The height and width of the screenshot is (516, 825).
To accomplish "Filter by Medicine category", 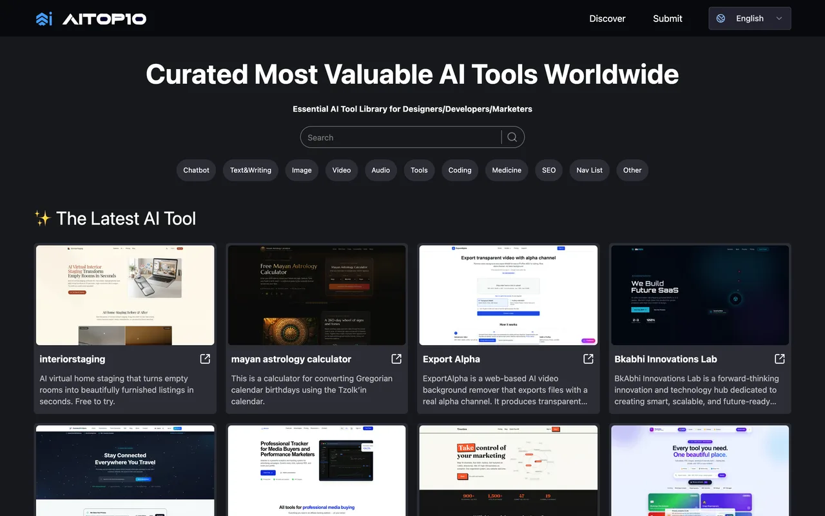I will pyautogui.click(x=507, y=170).
